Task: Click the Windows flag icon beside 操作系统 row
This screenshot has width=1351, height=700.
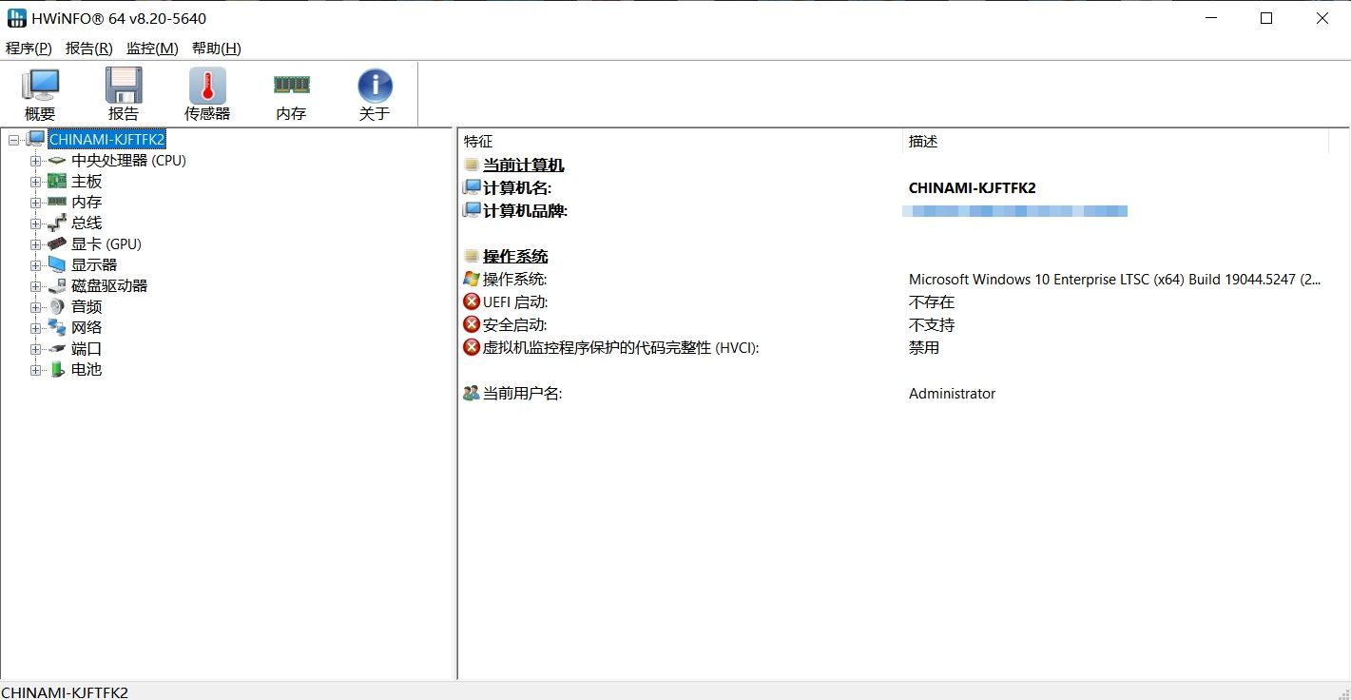Action: pyautogui.click(x=472, y=280)
